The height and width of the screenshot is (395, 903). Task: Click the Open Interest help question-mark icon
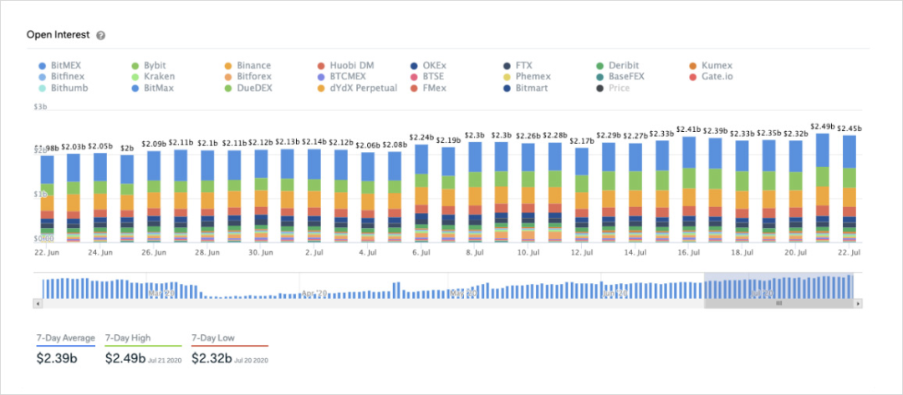(101, 36)
